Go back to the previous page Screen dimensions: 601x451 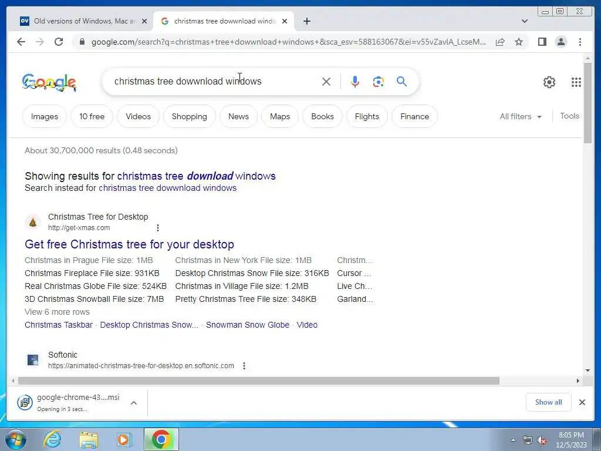click(x=21, y=42)
